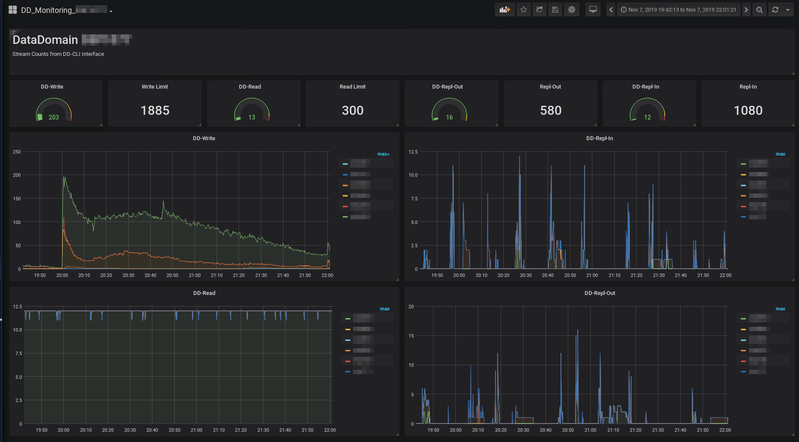The image size is (799, 442).
Task: Sort DD-Write legend by max
Action: click(383, 154)
